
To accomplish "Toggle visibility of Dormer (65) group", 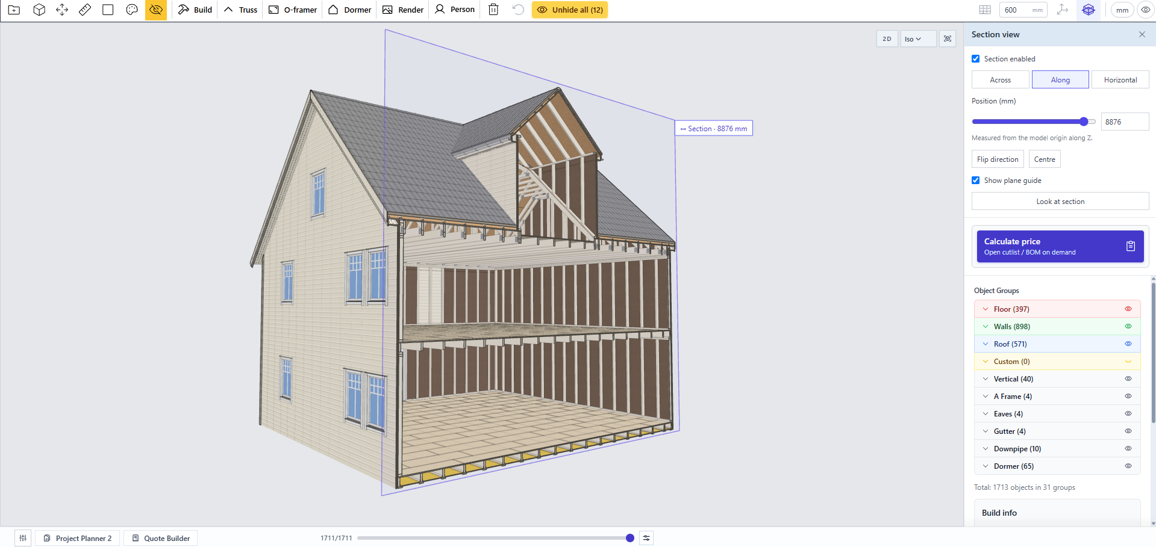I will [1128, 466].
